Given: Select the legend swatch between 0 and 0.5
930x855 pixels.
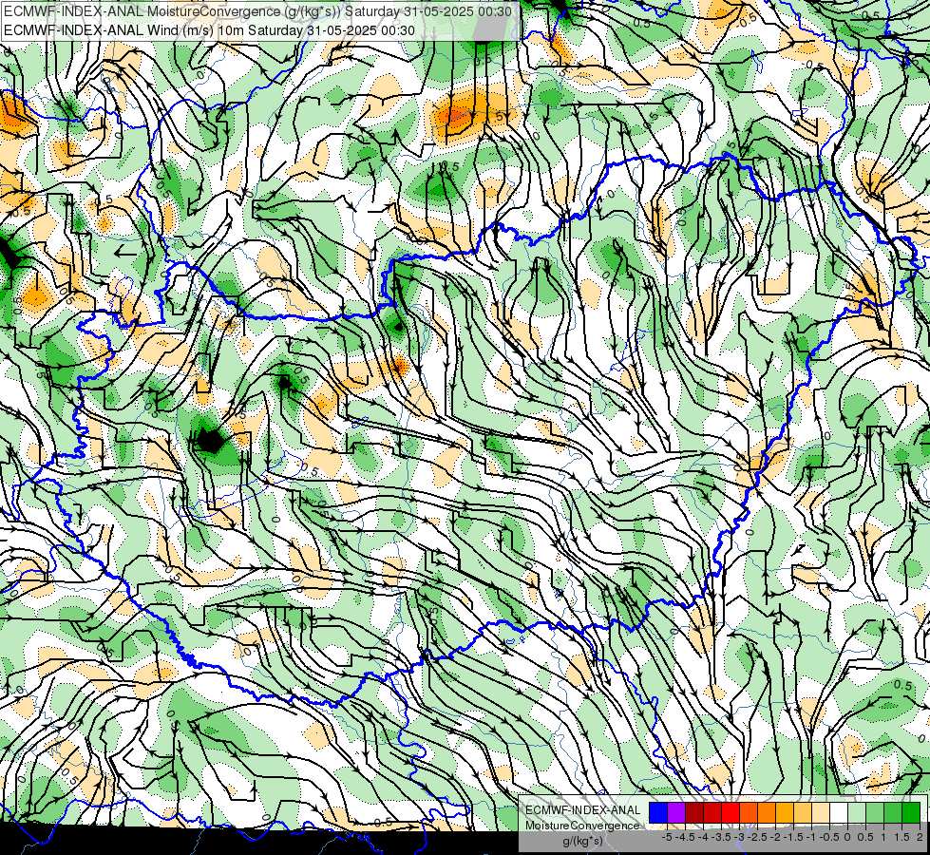Looking at the screenshot, I should (857, 813).
